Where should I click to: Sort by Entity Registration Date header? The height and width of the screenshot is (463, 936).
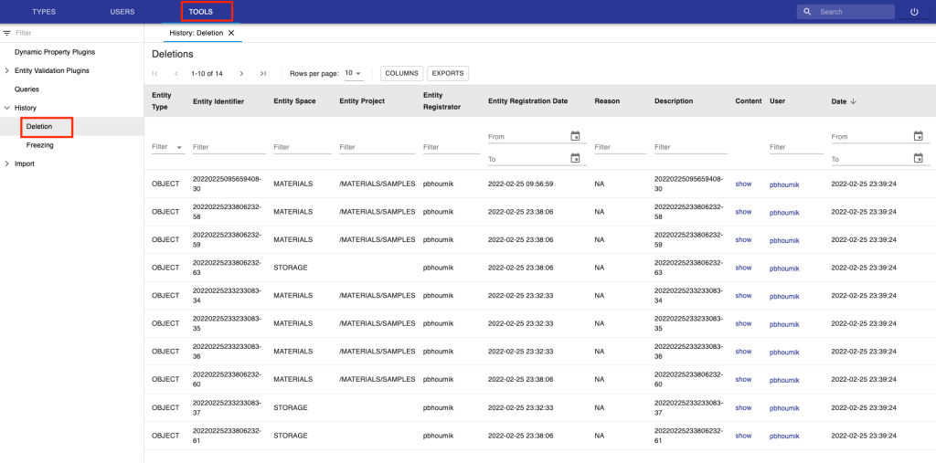point(527,101)
